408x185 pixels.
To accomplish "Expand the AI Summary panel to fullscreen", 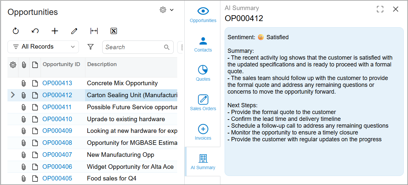I will tap(380, 9).
